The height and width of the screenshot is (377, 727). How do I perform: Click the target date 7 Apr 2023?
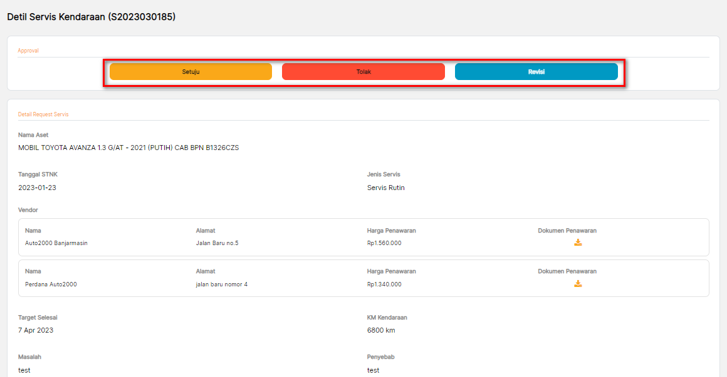point(36,330)
